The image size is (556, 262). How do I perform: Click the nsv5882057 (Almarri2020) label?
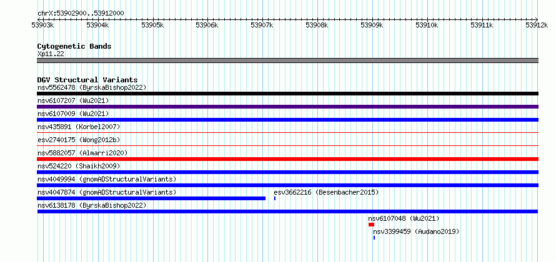click(x=82, y=153)
